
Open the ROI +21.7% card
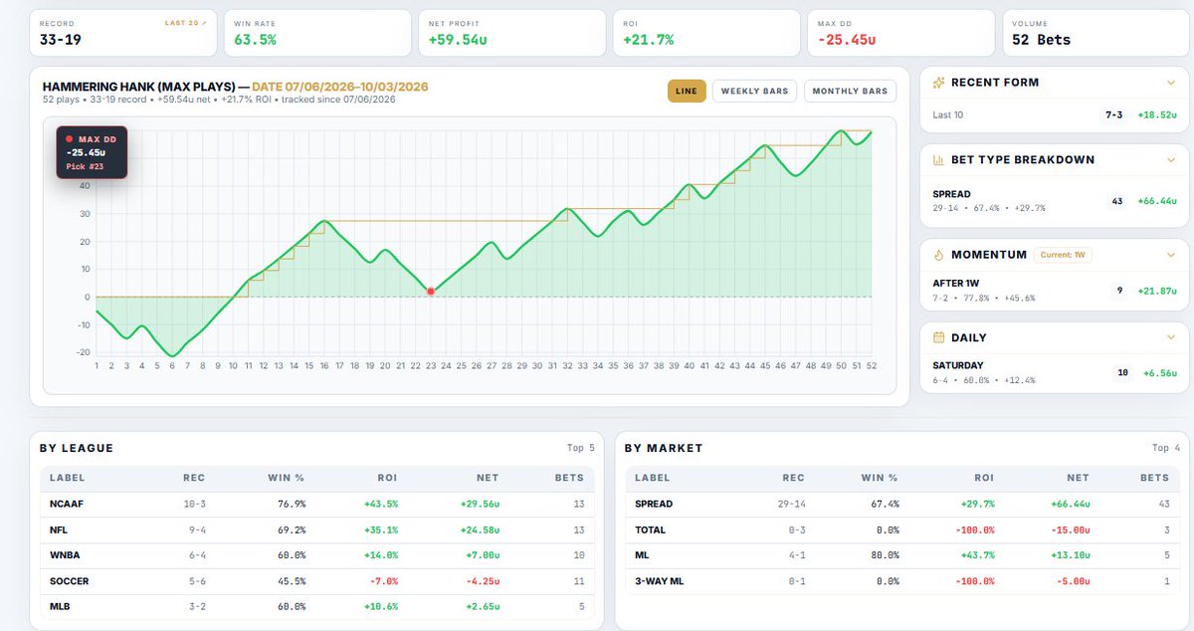(706, 33)
